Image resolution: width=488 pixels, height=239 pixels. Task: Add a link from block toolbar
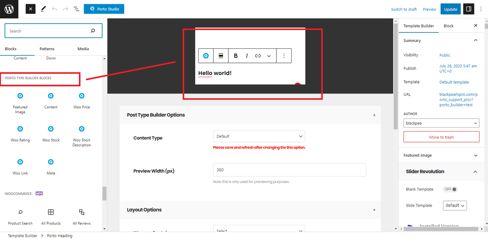pos(258,56)
